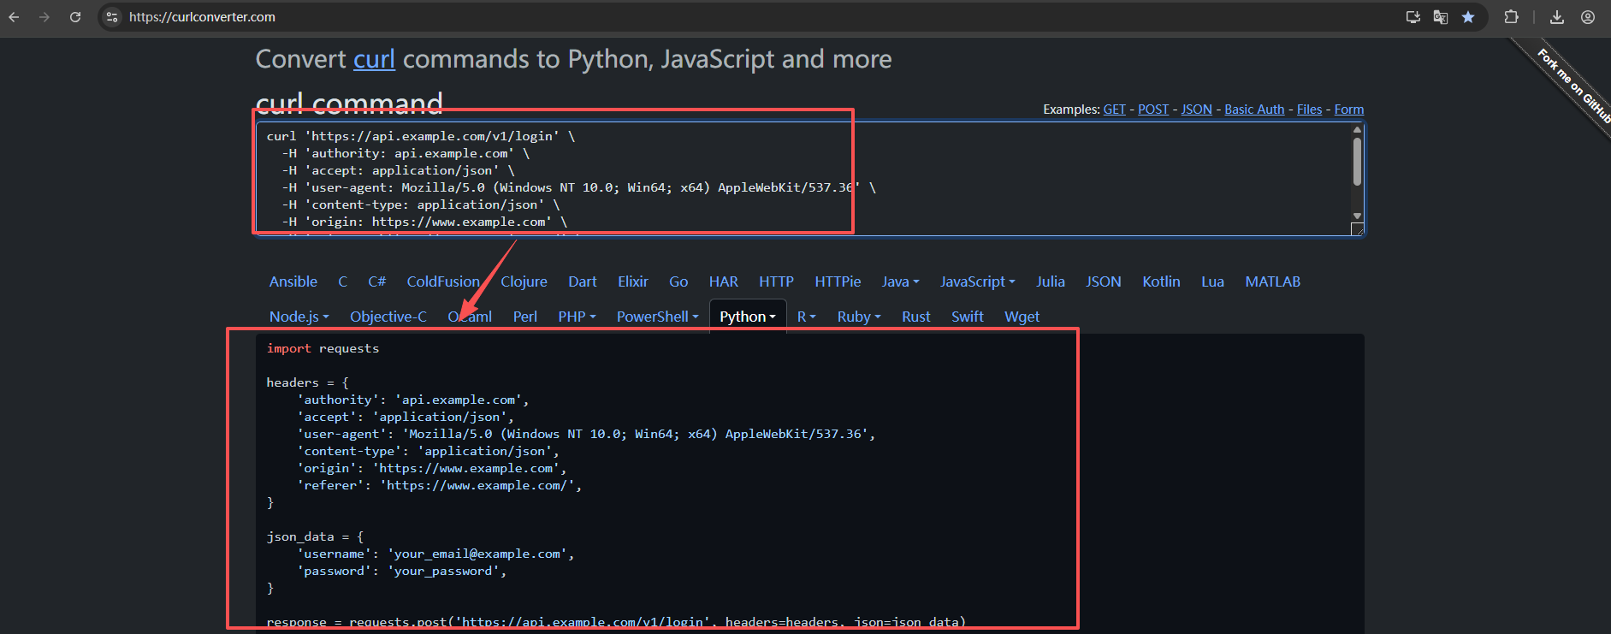Open the translate page icon
The height and width of the screenshot is (634, 1611).
[1441, 17]
